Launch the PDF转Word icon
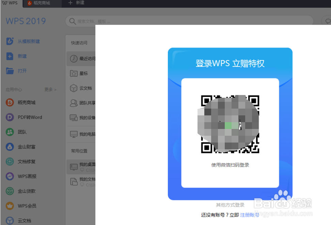 pos(10,117)
